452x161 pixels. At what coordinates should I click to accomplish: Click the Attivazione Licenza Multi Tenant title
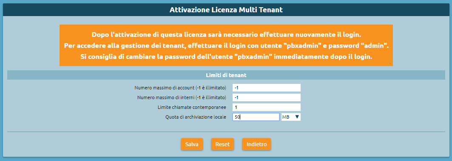(226, 10)
